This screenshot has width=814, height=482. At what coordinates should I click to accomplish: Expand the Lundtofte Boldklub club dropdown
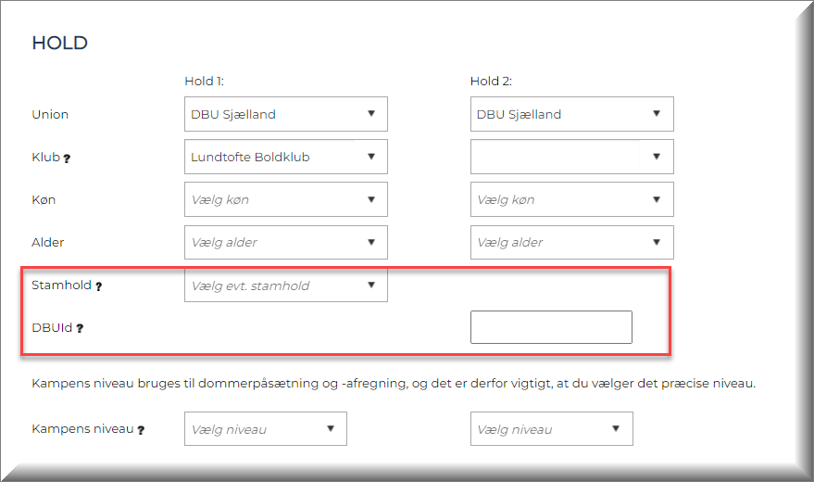pyautogui.click(x=285, y=157)
